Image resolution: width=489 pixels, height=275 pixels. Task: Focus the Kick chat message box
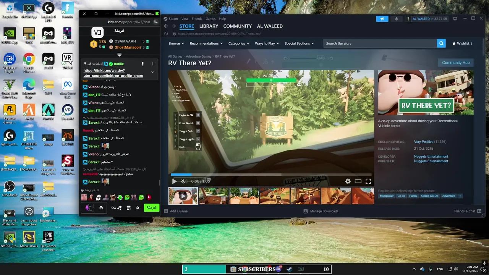(94, 208)
